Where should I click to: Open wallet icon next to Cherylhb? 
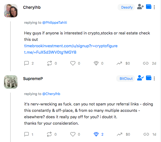coord(149,7)
